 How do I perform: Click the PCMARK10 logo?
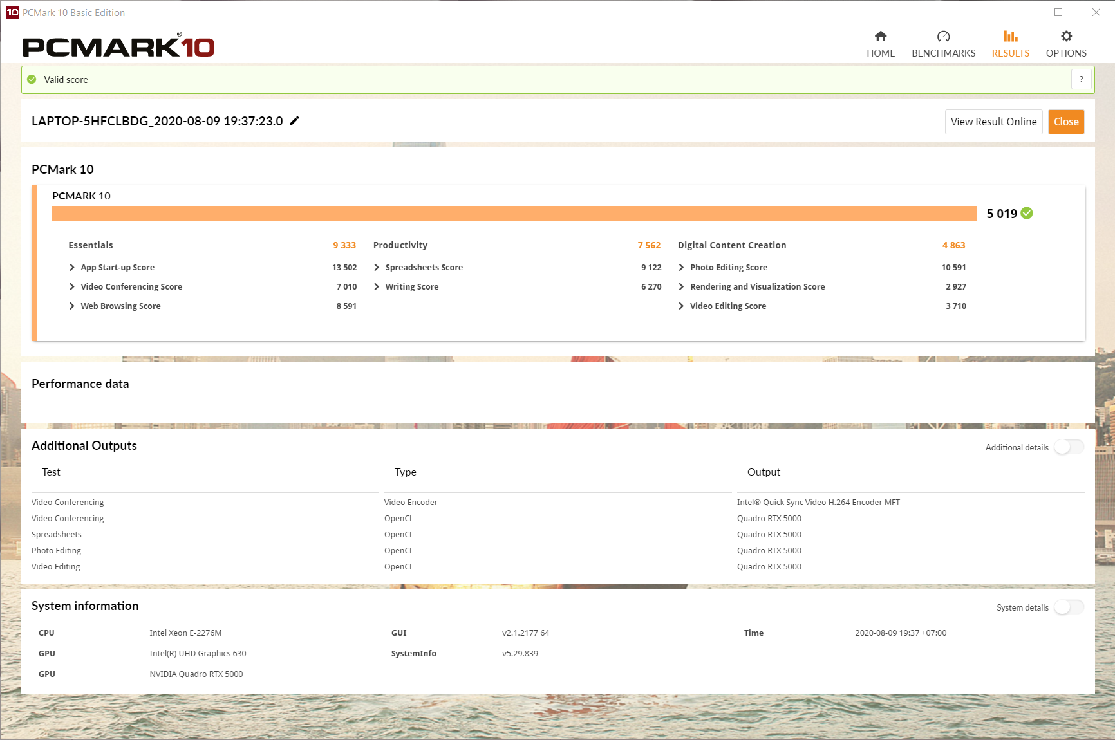(x=118, y=46)
